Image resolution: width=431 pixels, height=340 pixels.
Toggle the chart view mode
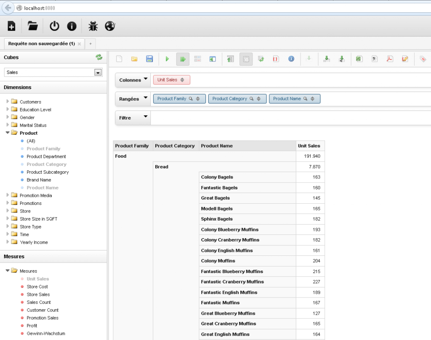tap(213, 59)
